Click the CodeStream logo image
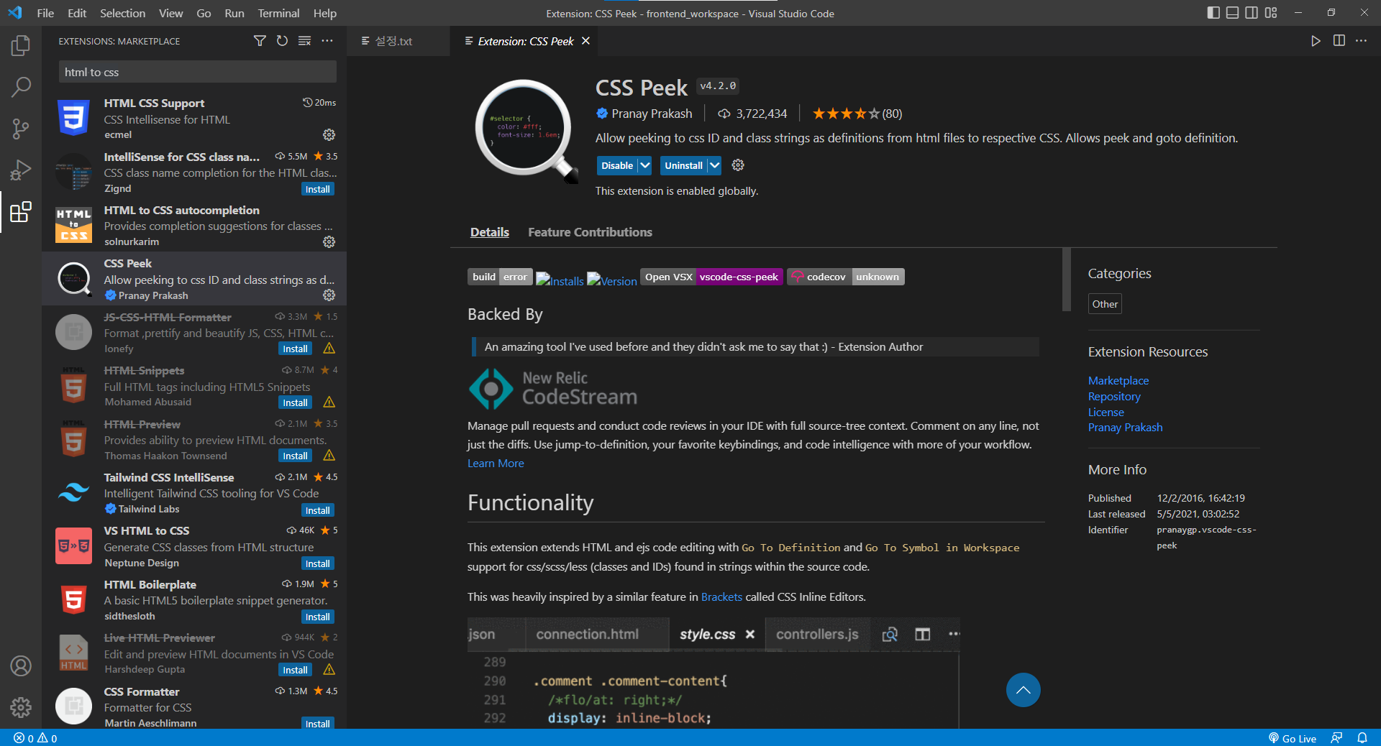This screenshot has height=746, width=1381. [x=552, y=388]
